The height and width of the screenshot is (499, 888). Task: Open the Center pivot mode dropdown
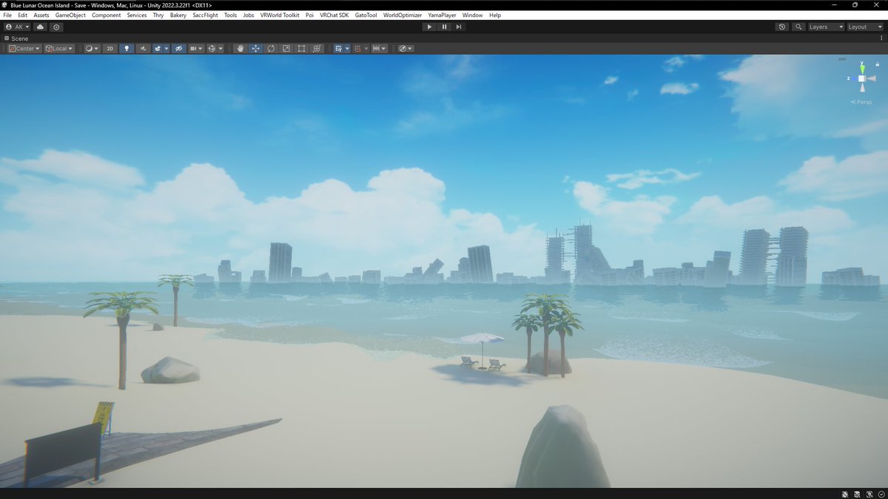click(24, 49)
